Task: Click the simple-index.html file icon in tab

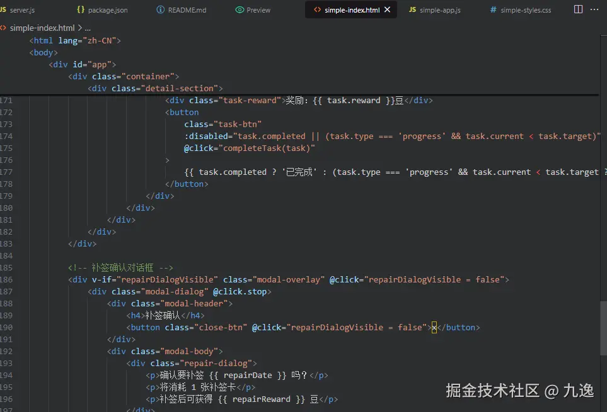Action: (x=318, y=9)
